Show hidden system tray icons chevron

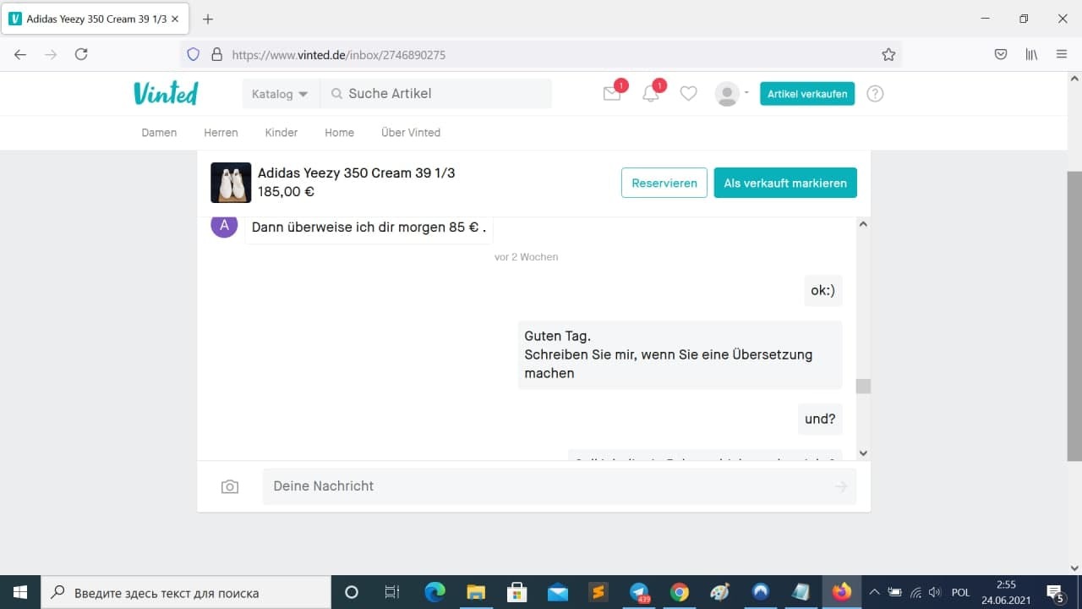tap(874, 592)
